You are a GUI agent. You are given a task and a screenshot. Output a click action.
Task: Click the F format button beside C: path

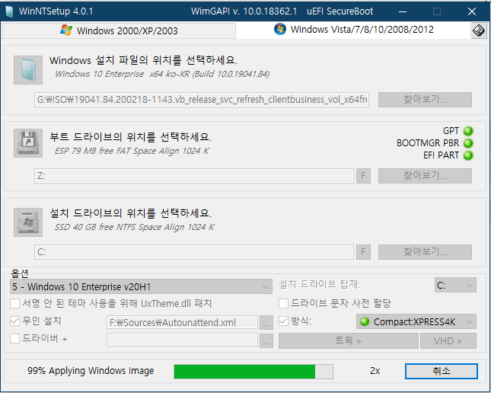tap(363, 252)
